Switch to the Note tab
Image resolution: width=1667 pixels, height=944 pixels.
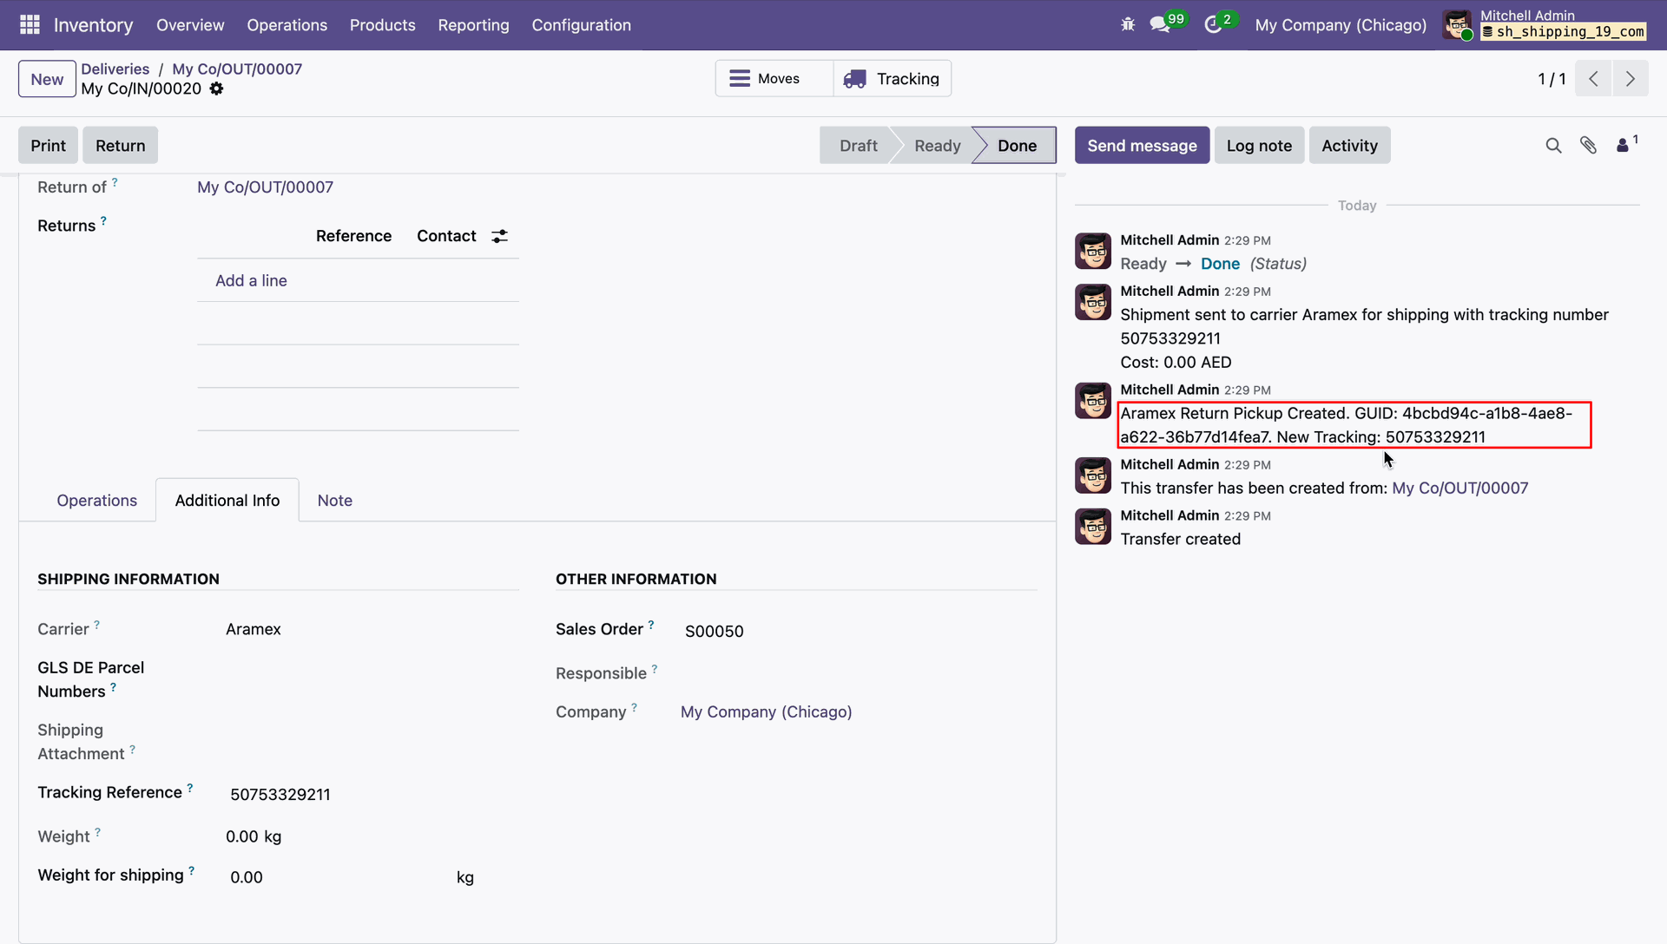[334, 501]
